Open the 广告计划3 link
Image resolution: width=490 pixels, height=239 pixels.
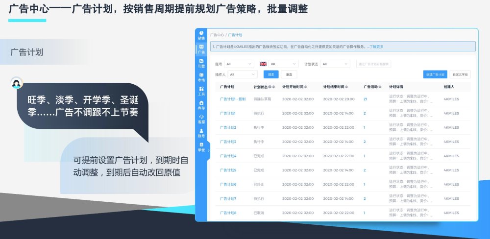228,142
